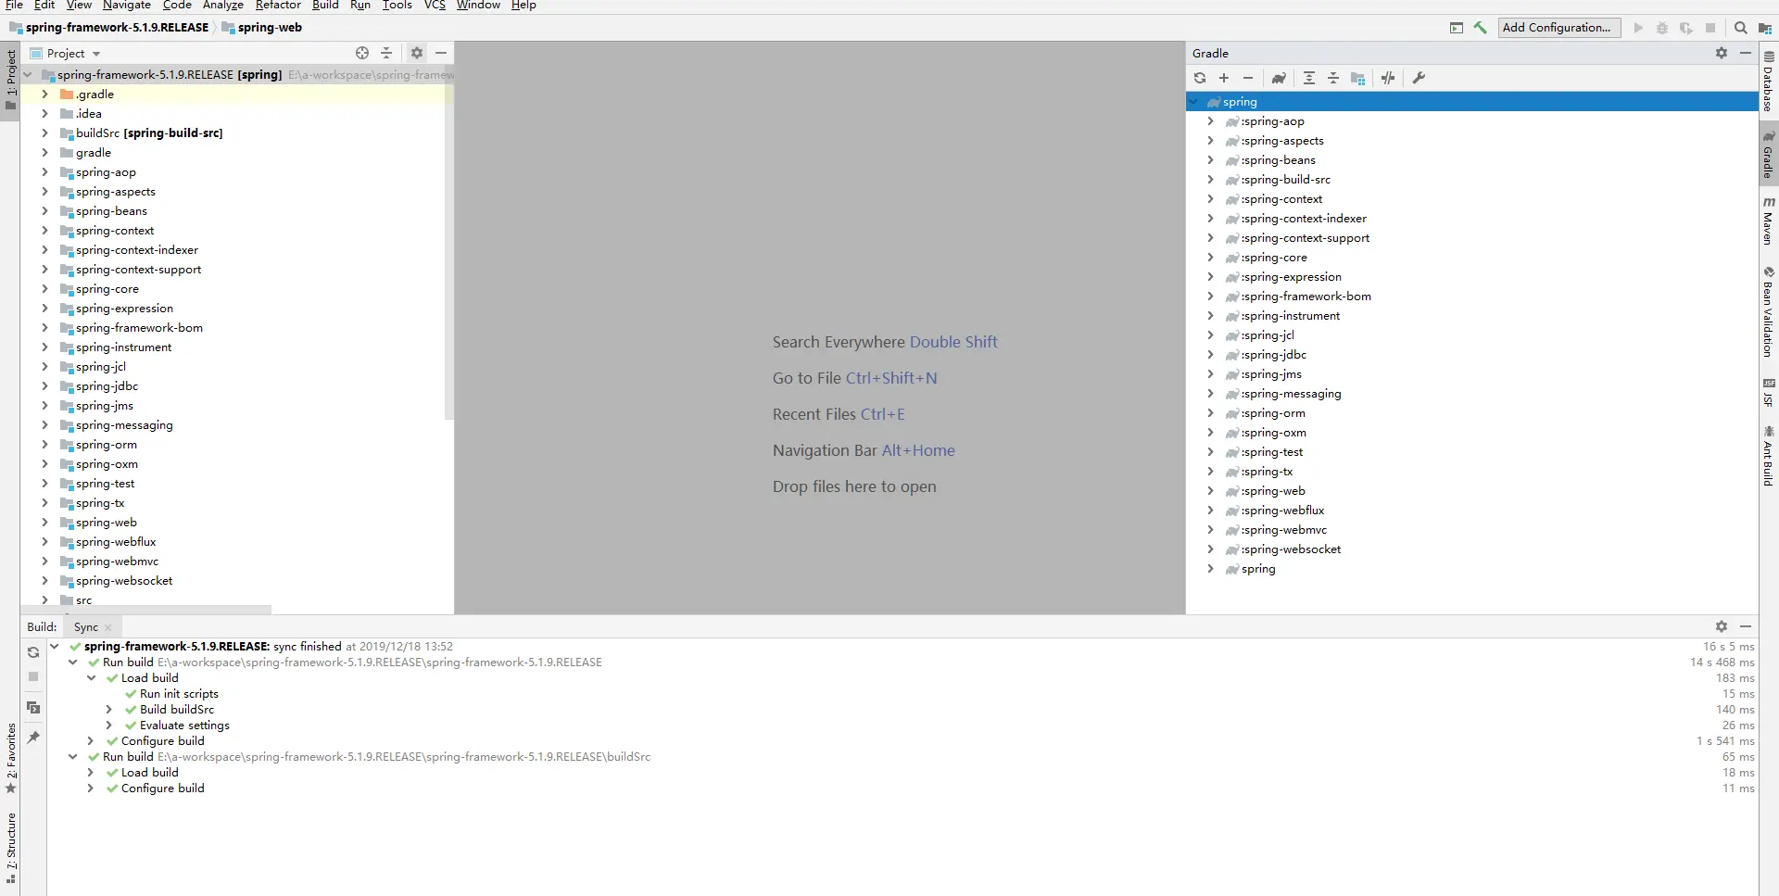The height and width of the screenshot is (896, 1779).
Task: Open the Ant Build side panel
Action: coord(1769,456)
